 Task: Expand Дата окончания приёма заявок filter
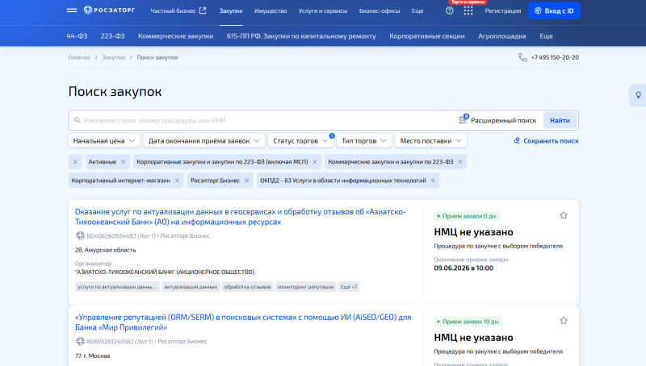pyautogui.click(x=204, y=140)
